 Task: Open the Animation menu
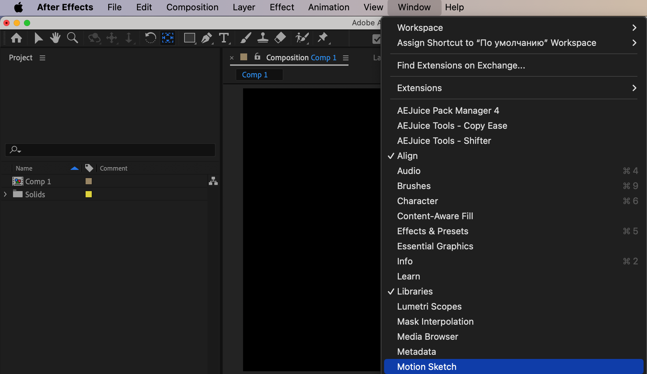click(329, 7)
